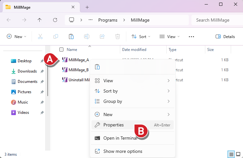Click the Programs breadcrumb in address bar
The height and width of the screenshot is (158, 243).
point(108,20)
